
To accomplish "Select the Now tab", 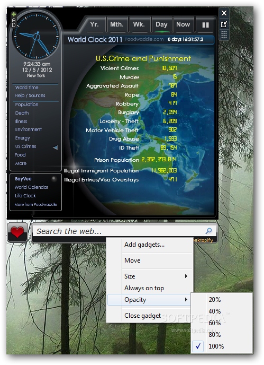I will [x=183, y=24].
